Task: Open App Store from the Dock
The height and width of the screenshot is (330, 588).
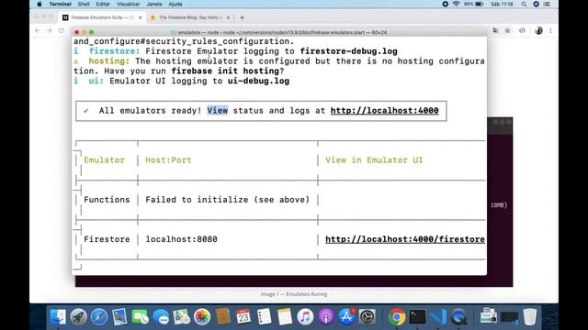Action: coord(346,317)
